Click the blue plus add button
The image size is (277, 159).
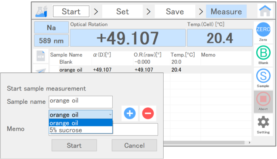(x=130, y=113)
